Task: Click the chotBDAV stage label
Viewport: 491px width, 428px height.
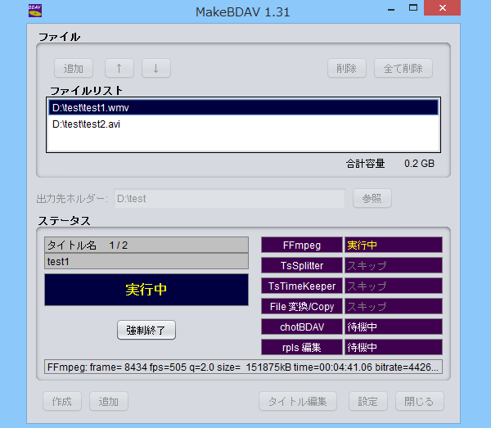Action: (302, 327)
